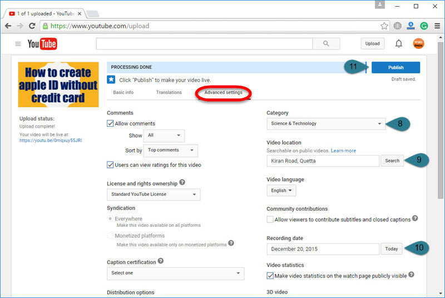Switch to the Advanced settings tab
445x298 pixels.
click(x=224, y=92)
